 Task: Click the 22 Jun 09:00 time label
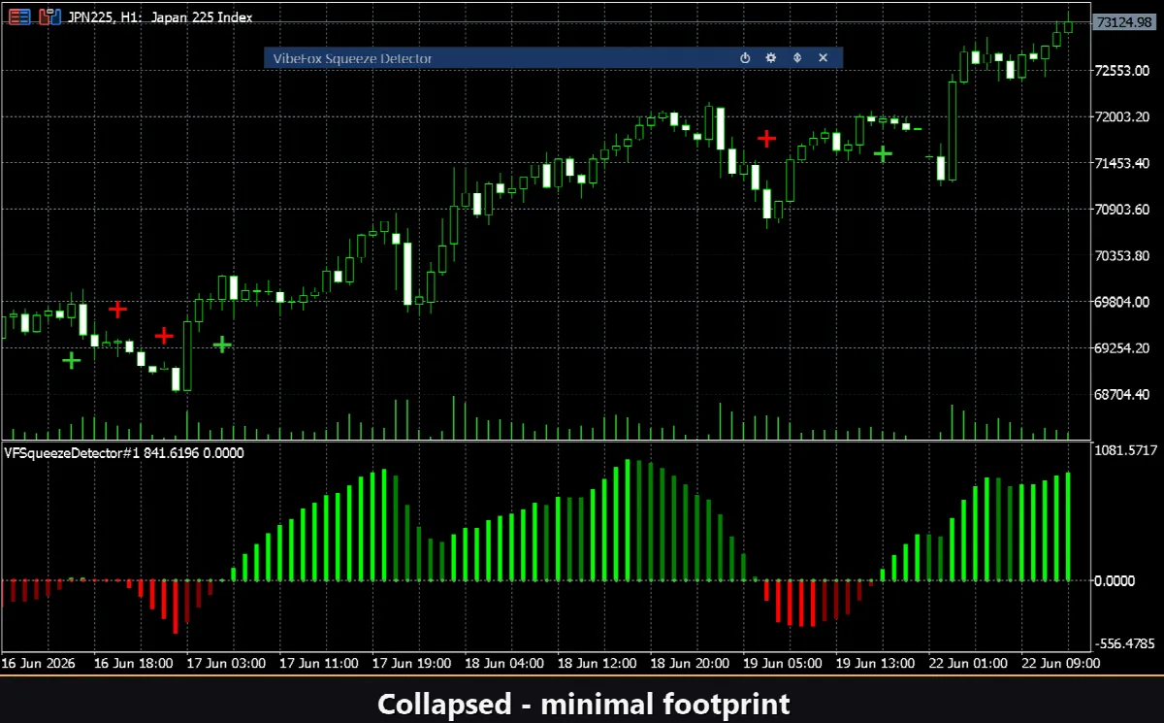tap(1060, 664)
